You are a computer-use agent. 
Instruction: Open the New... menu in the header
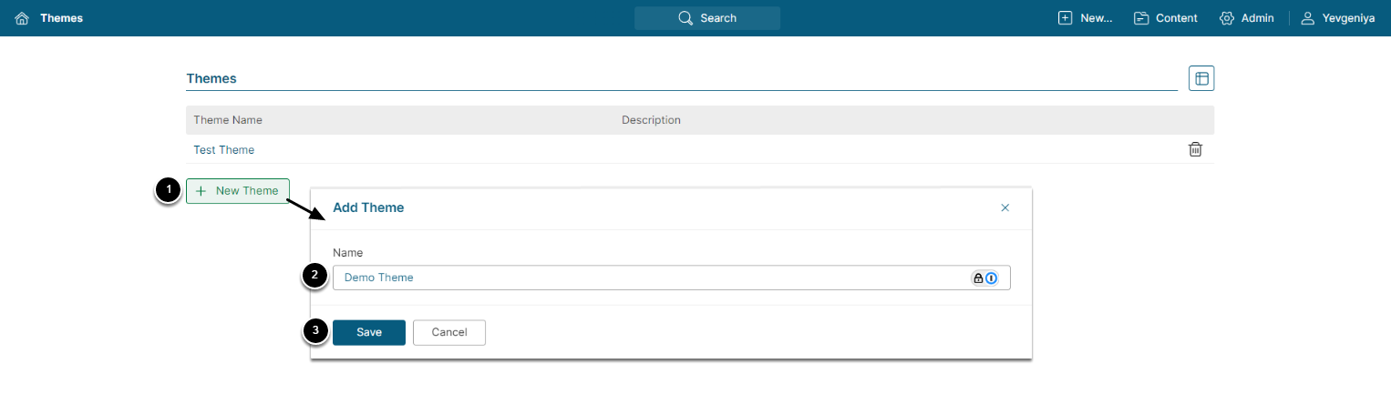click(x=1085, y=18)
